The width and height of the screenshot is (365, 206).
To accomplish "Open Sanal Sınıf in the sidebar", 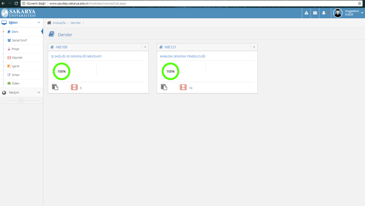I will (19, 40).
